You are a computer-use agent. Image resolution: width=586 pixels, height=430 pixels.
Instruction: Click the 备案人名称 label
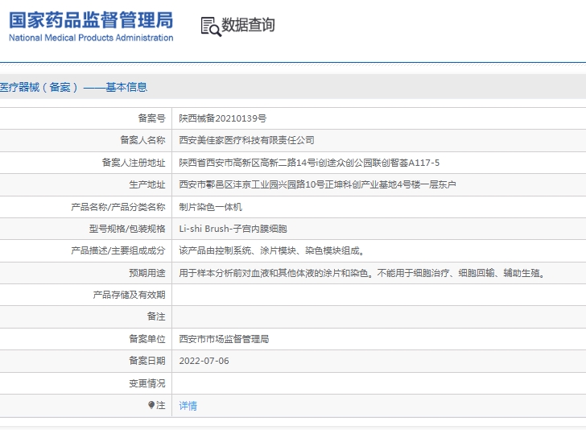(142, 140)
